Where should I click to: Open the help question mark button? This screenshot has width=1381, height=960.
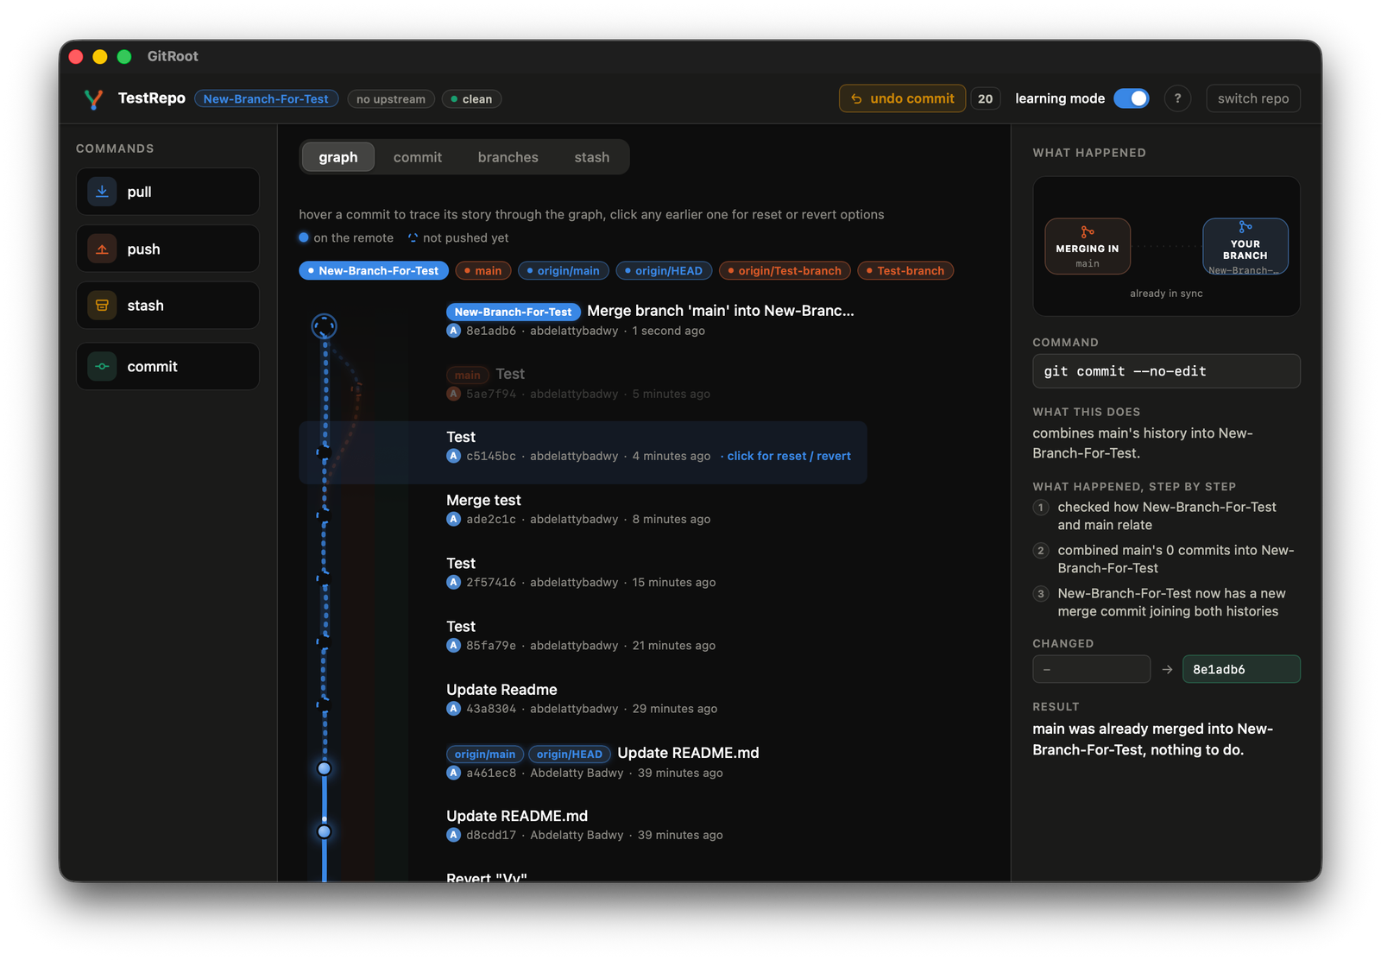click(1177, 98)
